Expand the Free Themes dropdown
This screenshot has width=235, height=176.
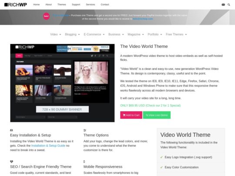176,34
